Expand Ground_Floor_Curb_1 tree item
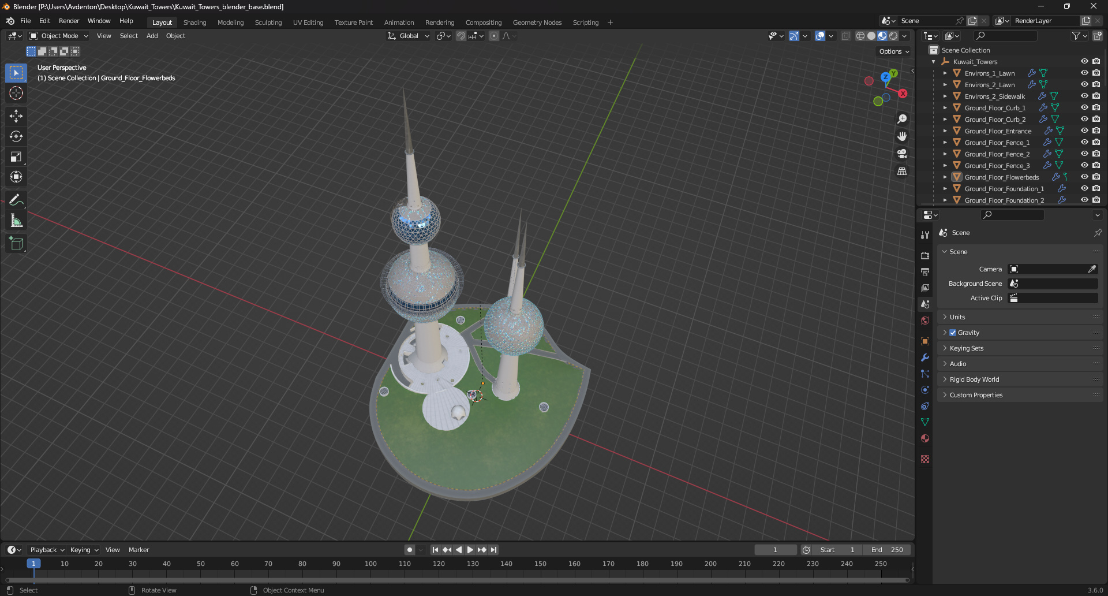The height and width of the screenshot is (596, 1108). click(945, 108)
